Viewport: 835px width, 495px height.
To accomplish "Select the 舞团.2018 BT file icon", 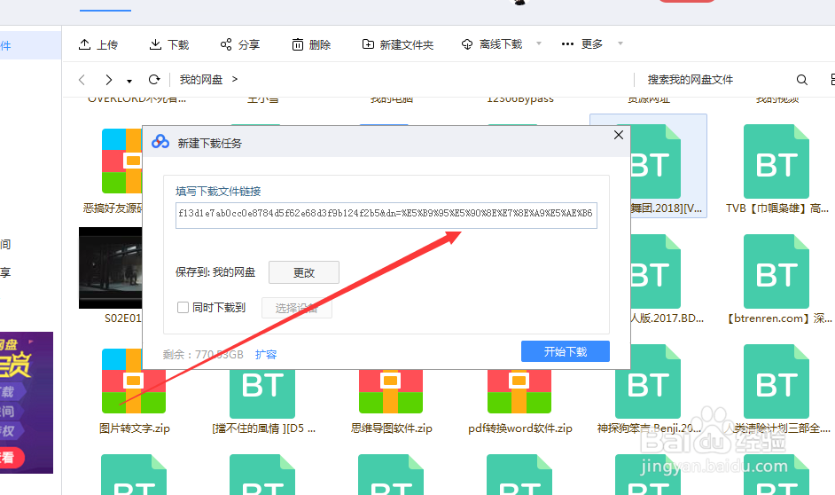I will click(x=655, y=161).
